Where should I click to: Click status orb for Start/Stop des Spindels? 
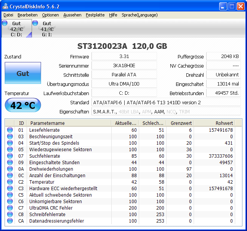(x=10, y=143)
